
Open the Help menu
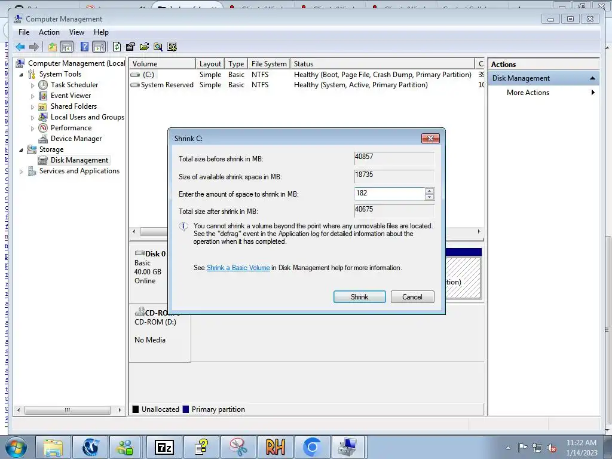[x=101, y=32]
